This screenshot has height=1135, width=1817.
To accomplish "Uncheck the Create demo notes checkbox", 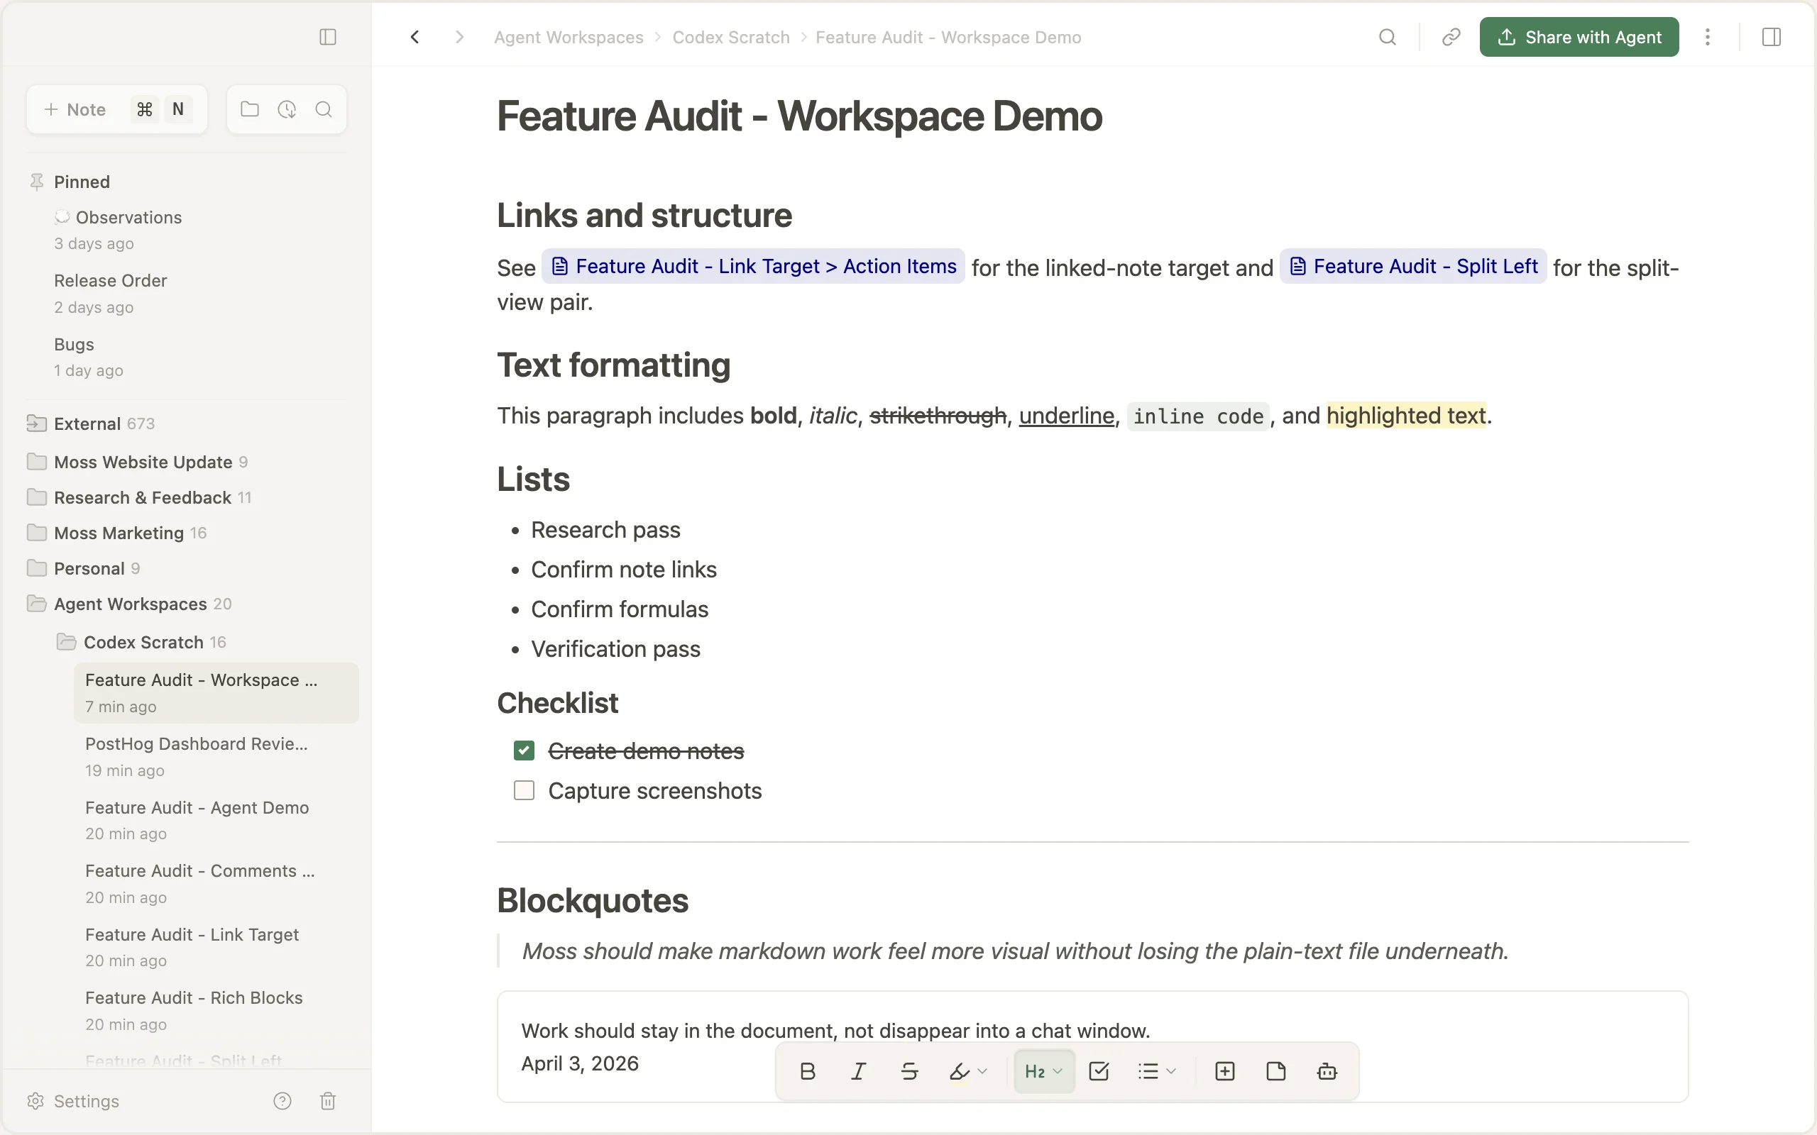I will click(524, 751).
